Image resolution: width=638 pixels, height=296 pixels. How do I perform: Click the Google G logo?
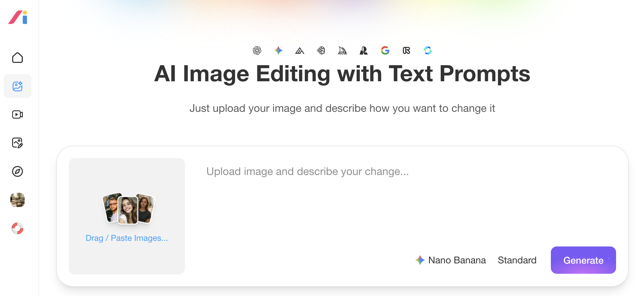tap(385, 51)
